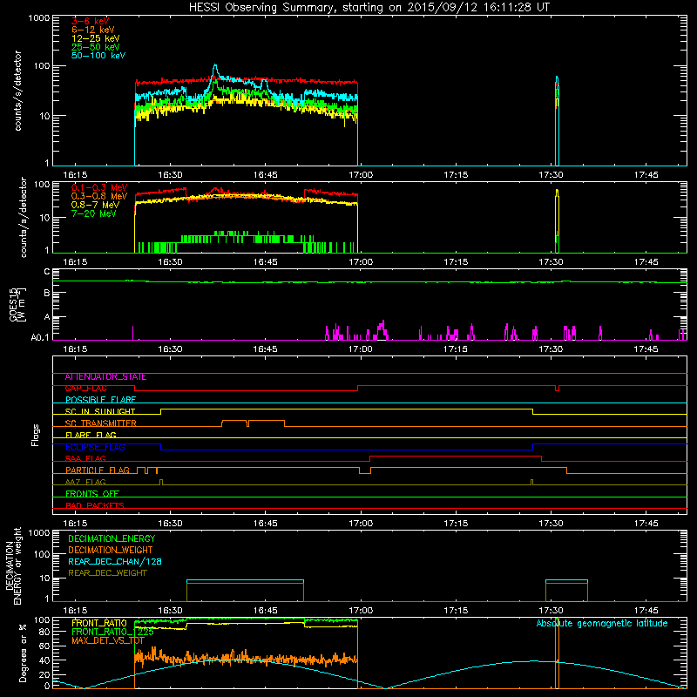
Task: Select the PARTICLE_FLAG label
Action: pos(98,470)
